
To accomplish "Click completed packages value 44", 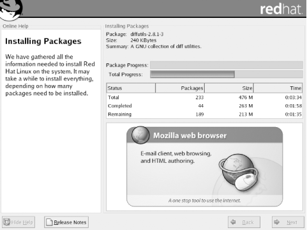I will tap(201, 106).
